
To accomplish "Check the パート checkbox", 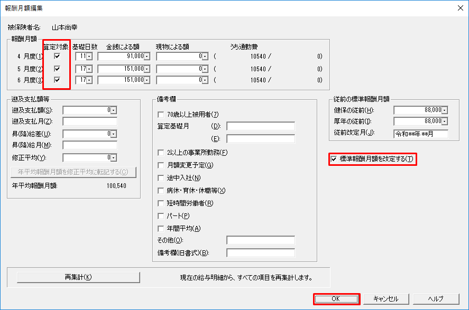I will point(161,216).
